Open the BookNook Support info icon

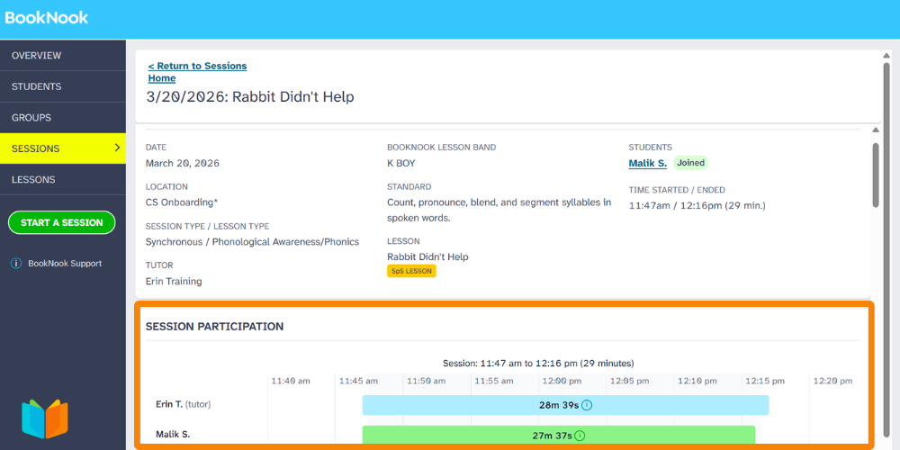point(16,264)
